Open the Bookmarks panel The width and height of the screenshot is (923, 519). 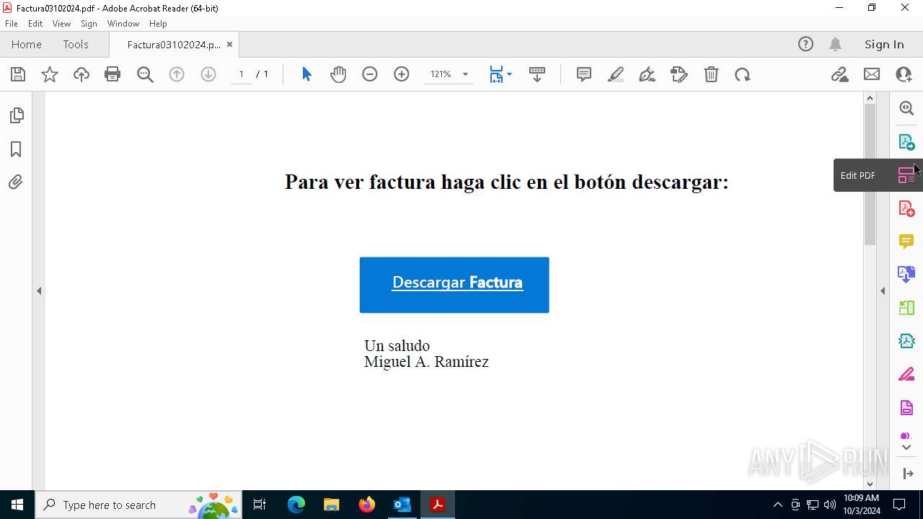pos(16,148)
